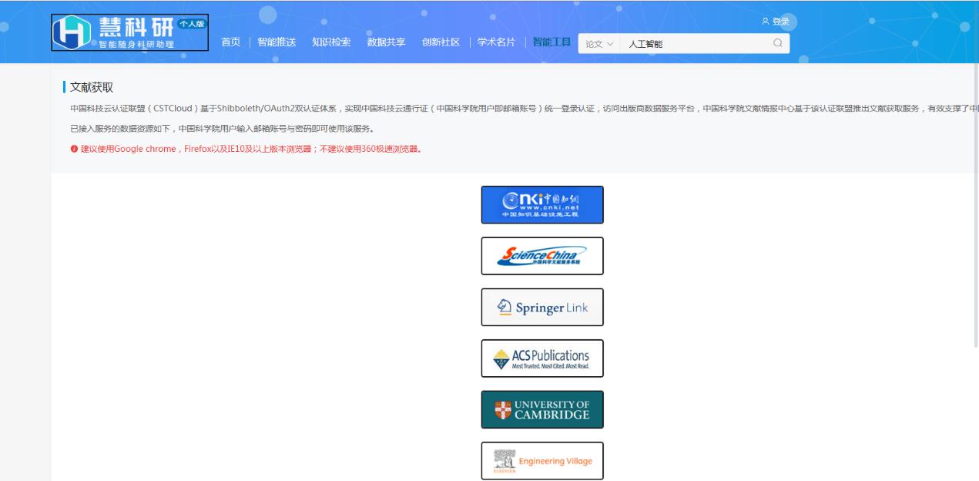Open the 知识检索 menu item
This screenshot has width=979, height=481.
[x=331, y=42]
